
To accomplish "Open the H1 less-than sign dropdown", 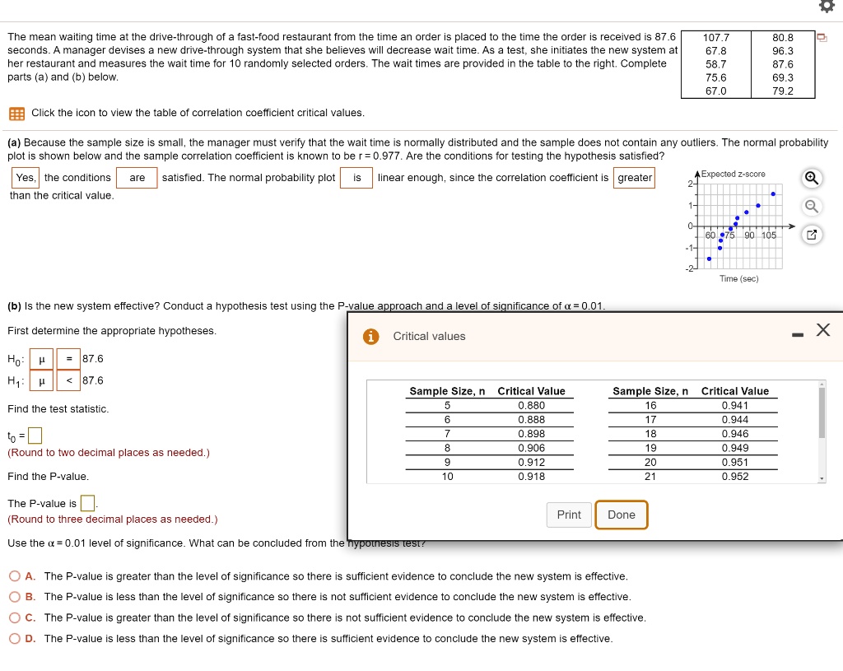I will [68, 380].
